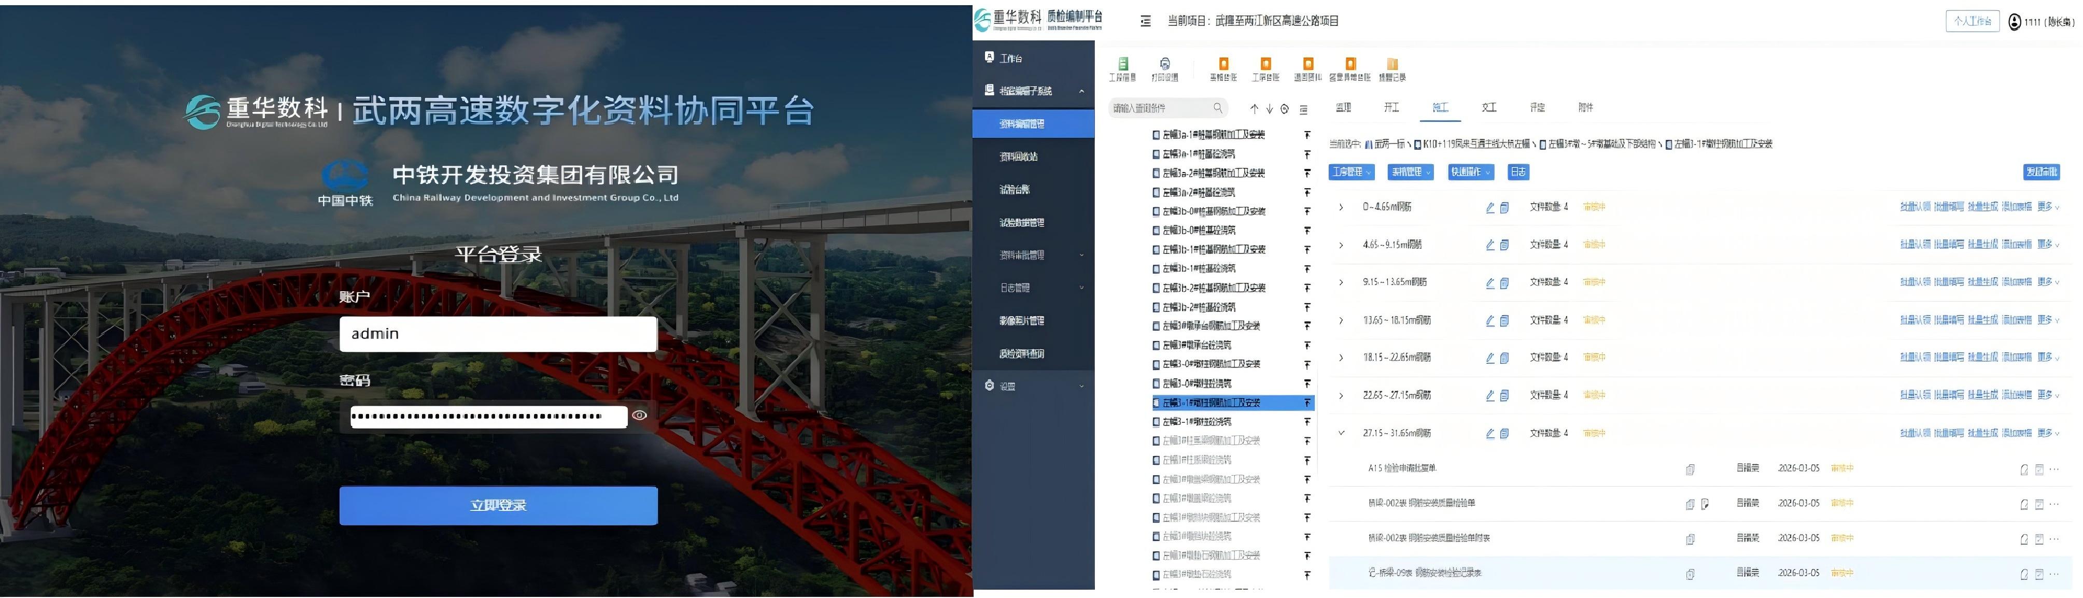Image resolution: width=2083 pixels, height=598 pixels.
Task: Open 资料回收站 in the sidebar
Action: [1018, 157]
